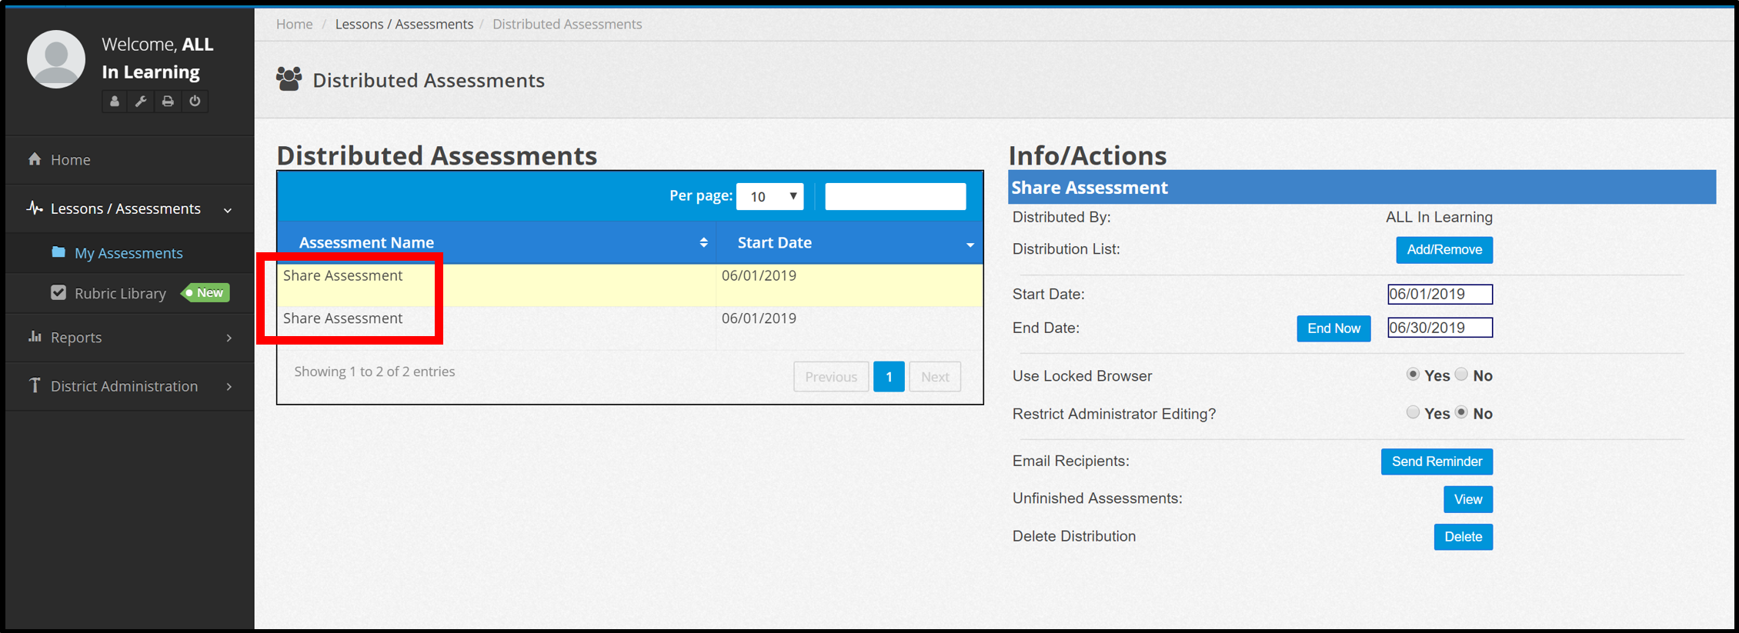Click the printer icon in sidebar header
The height and width of the screenshot is (633, 1739).
(x=168, y=102)
